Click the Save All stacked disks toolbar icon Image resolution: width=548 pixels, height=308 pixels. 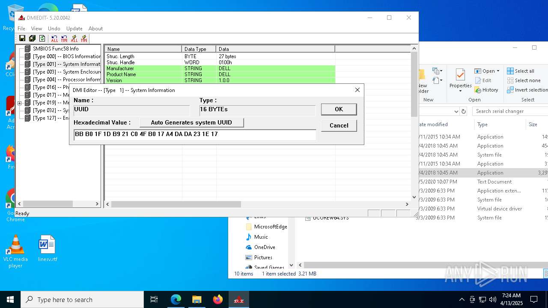click(x=32, y=38)
